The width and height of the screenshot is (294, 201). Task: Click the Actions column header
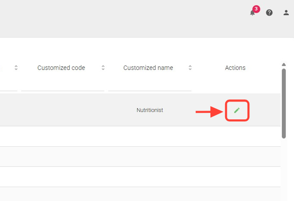(235, 68)
